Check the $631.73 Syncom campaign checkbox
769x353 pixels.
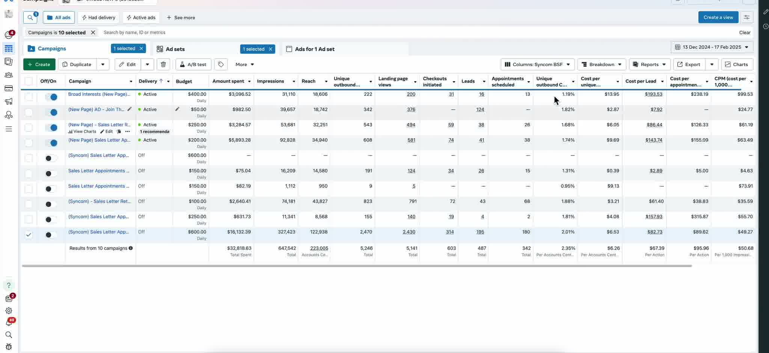point(29,219)
